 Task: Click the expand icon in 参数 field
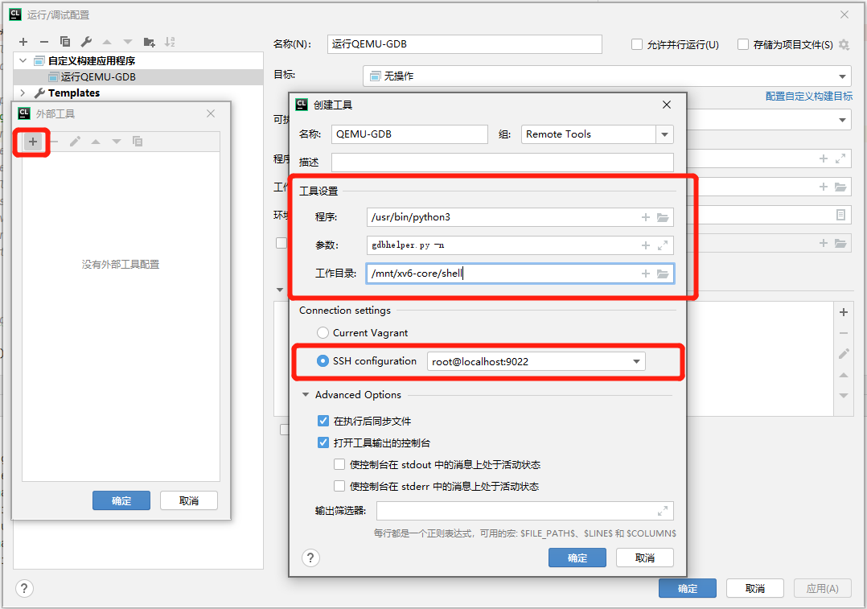point(663,245)
